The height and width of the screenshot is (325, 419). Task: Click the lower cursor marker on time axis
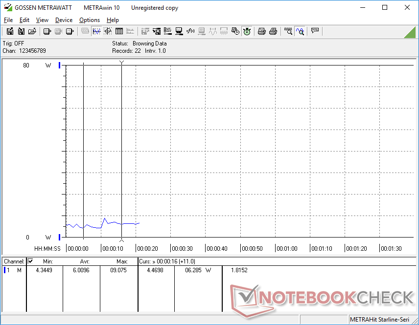121,239
